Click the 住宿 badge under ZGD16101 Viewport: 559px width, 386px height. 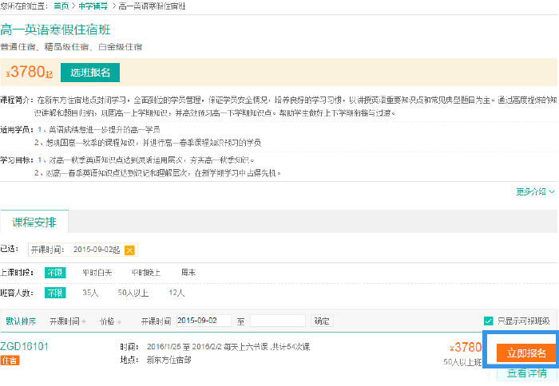click(x=10, y=360)
